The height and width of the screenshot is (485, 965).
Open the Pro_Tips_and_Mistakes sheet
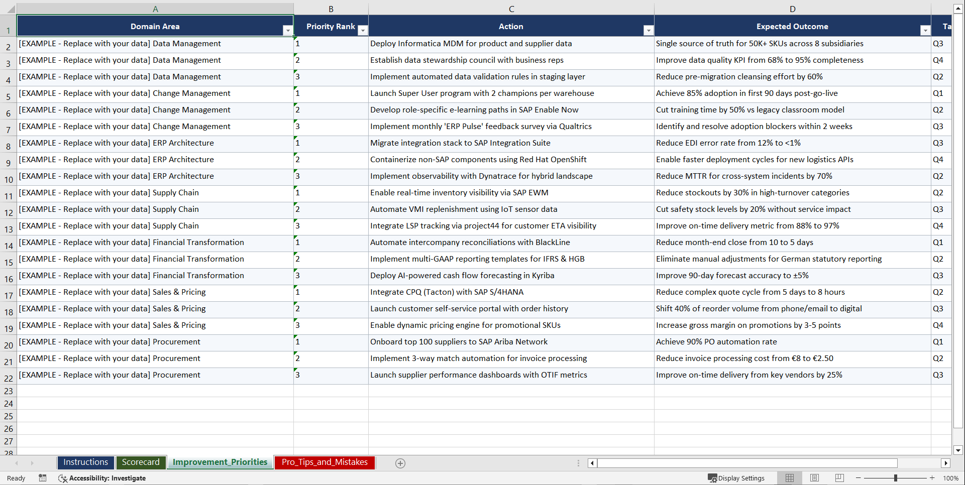click(x=324, y=462)
